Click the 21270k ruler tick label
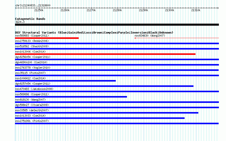This screenshot has height=141, width=226. pyautogui.click(x=91, y=10)
